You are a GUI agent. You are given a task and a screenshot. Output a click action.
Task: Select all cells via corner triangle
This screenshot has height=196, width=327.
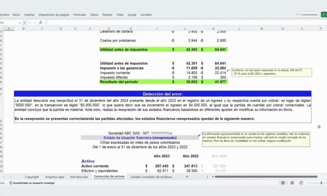pyautogui.click(x=2, y=28)
